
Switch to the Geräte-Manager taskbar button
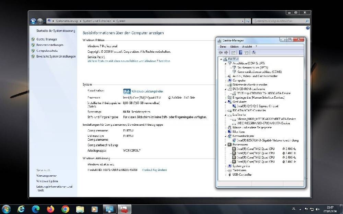pos(125,209)
